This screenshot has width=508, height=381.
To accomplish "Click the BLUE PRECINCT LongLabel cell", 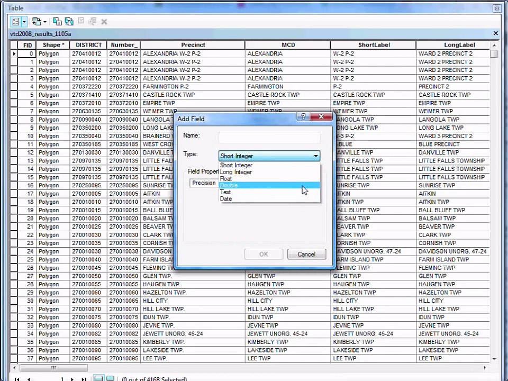I will point(453,144).
